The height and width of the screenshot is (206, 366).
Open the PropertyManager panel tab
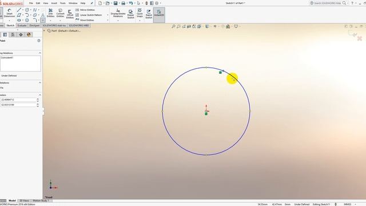pos(5,34)
